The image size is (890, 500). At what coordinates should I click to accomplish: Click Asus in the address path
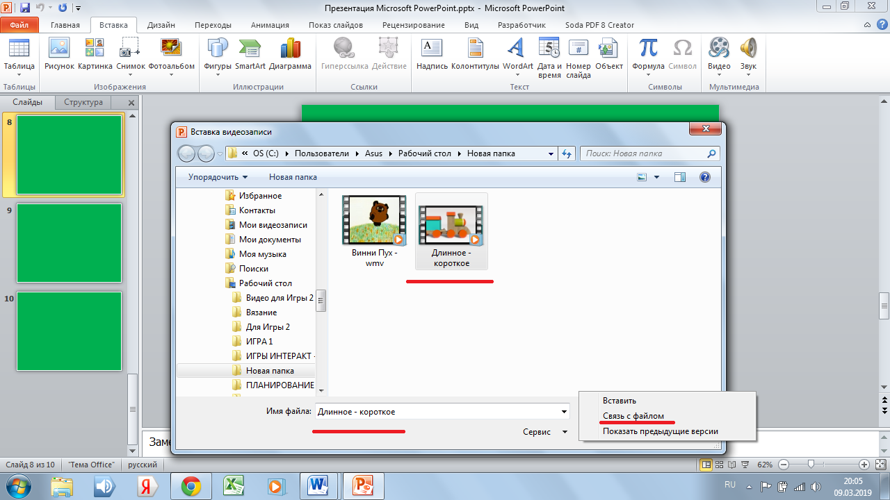coord(373,153)
